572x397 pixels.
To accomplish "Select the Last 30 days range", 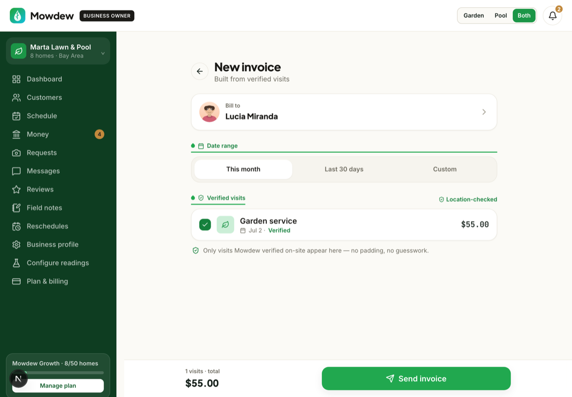I will tap(344, 169).
